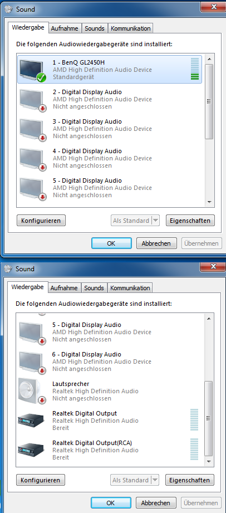Screen dimensions: 226x513
Task: Close the upper Sound window
Action: click(x=213, y=7)
